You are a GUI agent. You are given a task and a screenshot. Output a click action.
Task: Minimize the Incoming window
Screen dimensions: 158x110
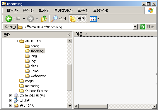144,4
